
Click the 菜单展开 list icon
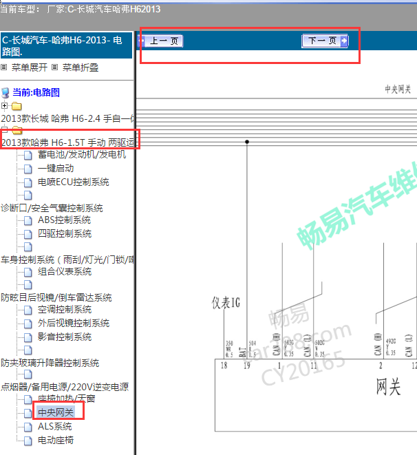3,67
